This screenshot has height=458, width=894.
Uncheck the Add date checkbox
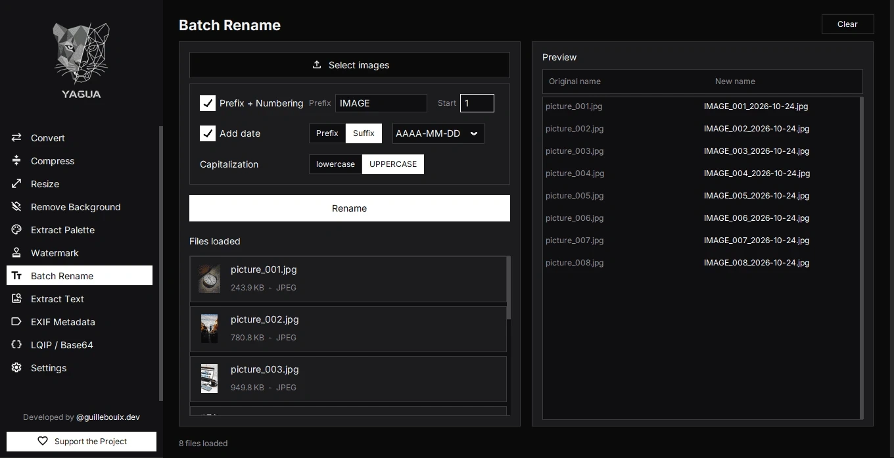[208, 133]
